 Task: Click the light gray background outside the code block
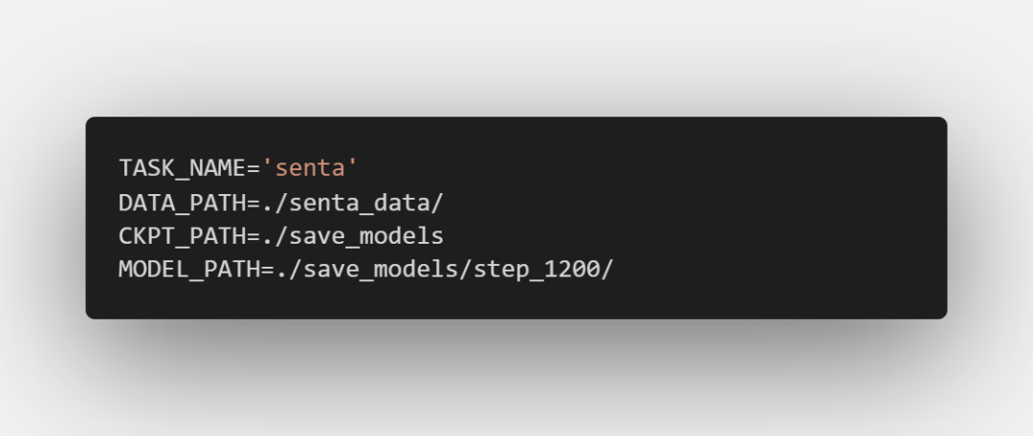pyautogui.click(x=514, y=53)
